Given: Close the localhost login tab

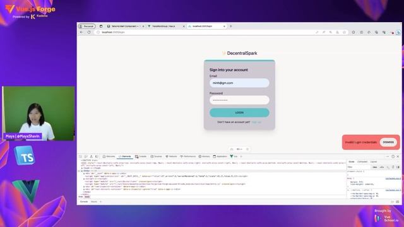Looking at the screenshot, I should coord(224,26).
